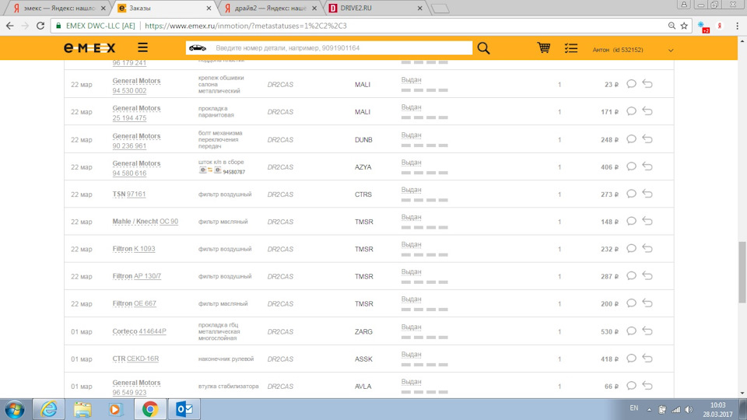The image size is (747, 420).
Task: Open comment bubble for the 171 ₽ row
Action: (631, 111)
